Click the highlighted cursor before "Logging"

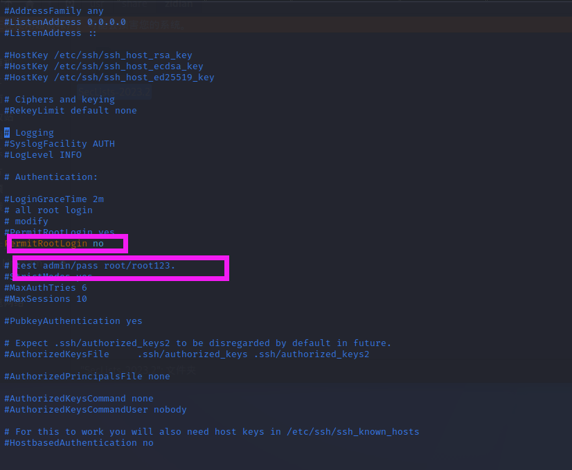(7, 133)
